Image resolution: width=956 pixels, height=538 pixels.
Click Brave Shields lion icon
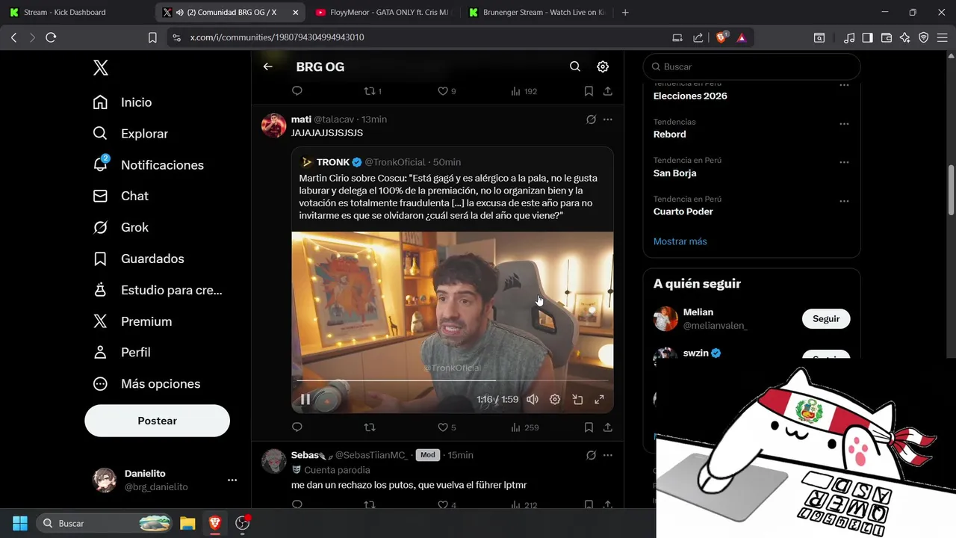[721, 37]
